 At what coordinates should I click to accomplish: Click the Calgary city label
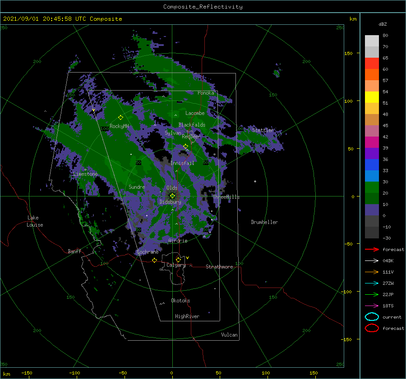(176, 265)
